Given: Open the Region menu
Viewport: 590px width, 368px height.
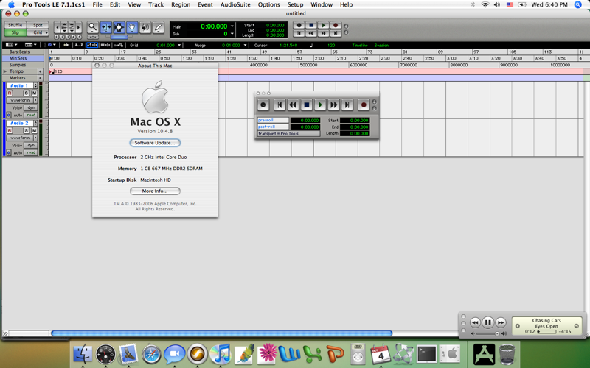Looking at the screenshot, I should coord(181,4).
